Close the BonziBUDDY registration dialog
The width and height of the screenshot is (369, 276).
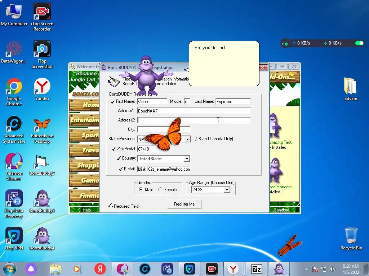click(263, 67)
